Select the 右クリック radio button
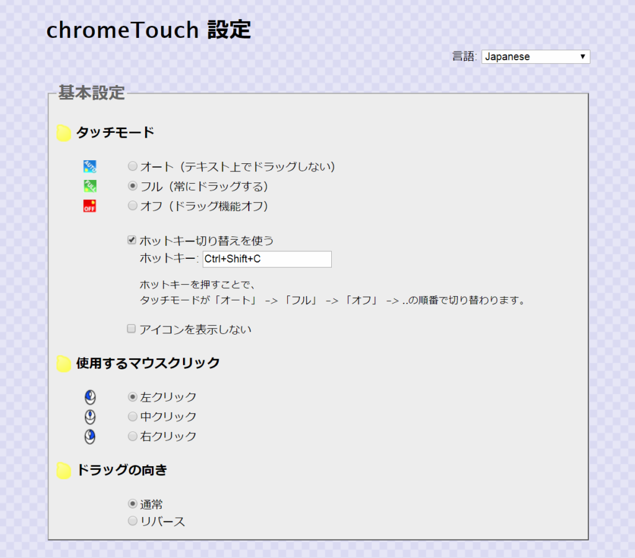Image resolution: width=635 pixels, height=558 pixels. [132, 436]
